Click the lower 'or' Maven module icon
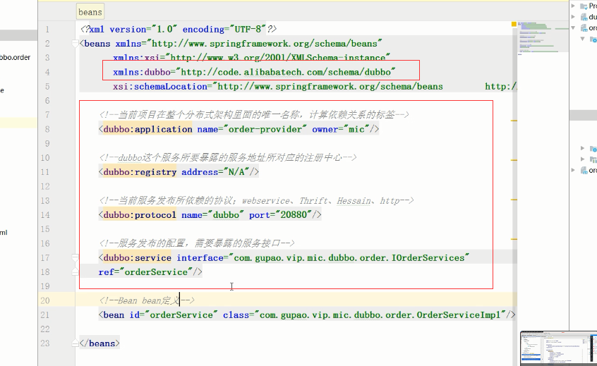Viewport: 597px width, 366px height. click(584, 171)
